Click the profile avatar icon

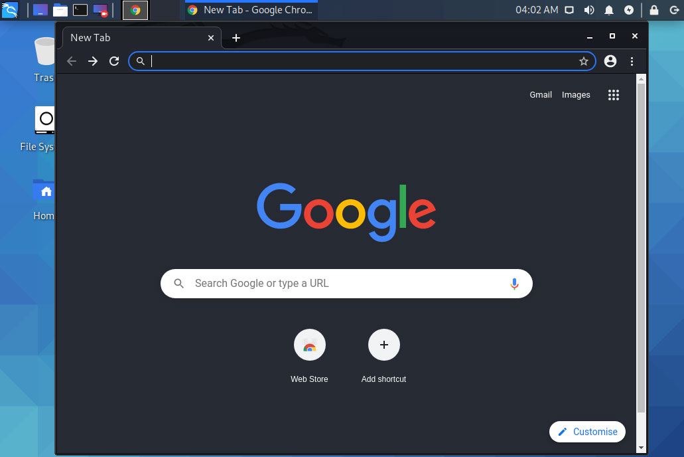pos(610,60)
